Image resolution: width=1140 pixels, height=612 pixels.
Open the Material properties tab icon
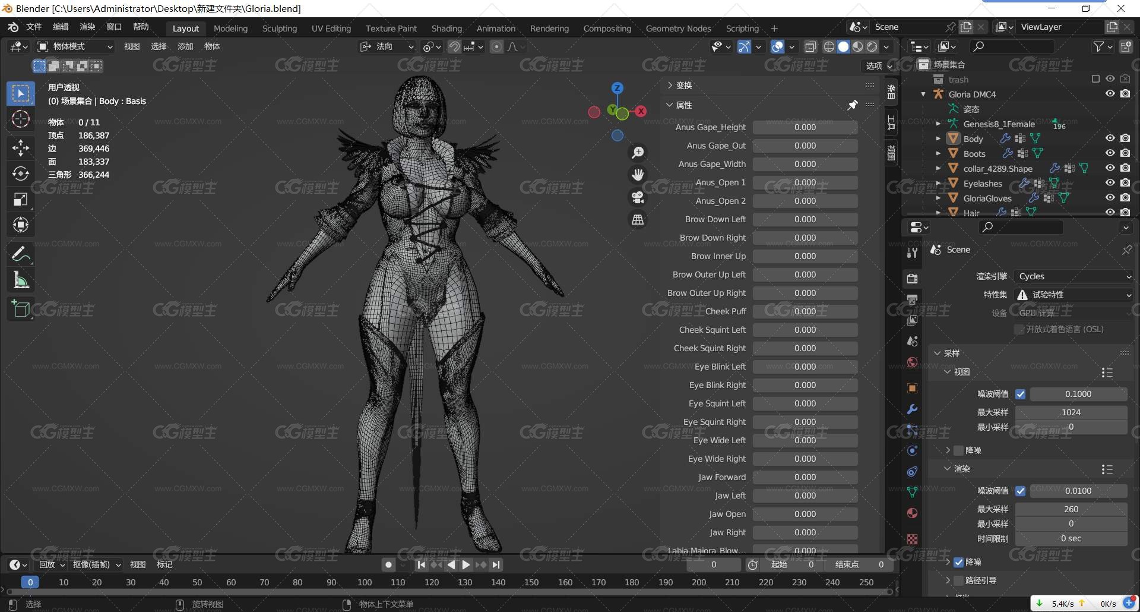click(913, 513)
